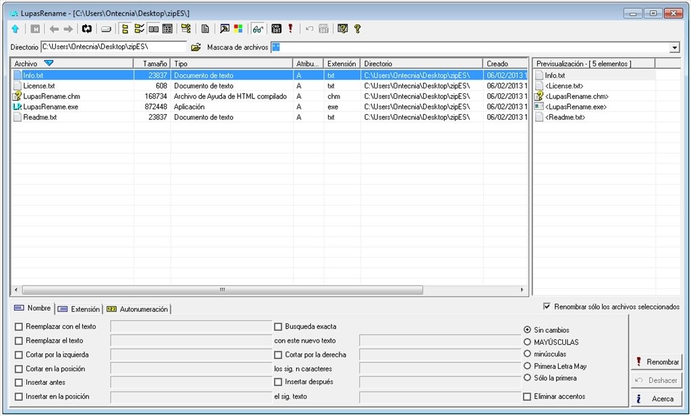Open the 'Mascara de archivos' dropdown arrow

pos(675,47)
